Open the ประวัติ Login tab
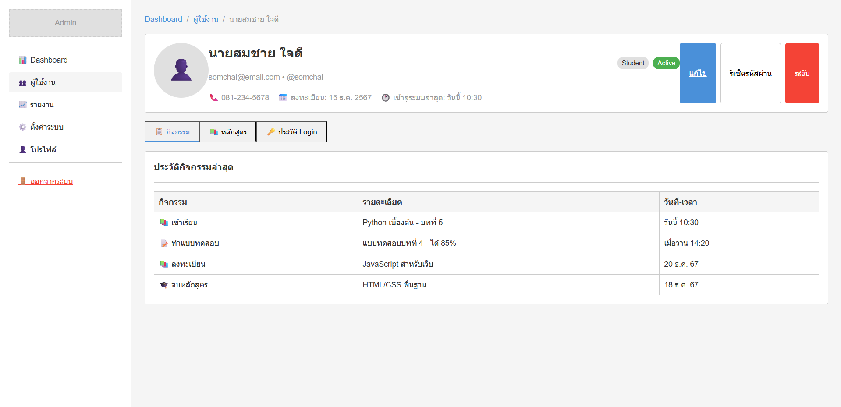The height and width of the screenshot is (407, 841). coord(291,132)
